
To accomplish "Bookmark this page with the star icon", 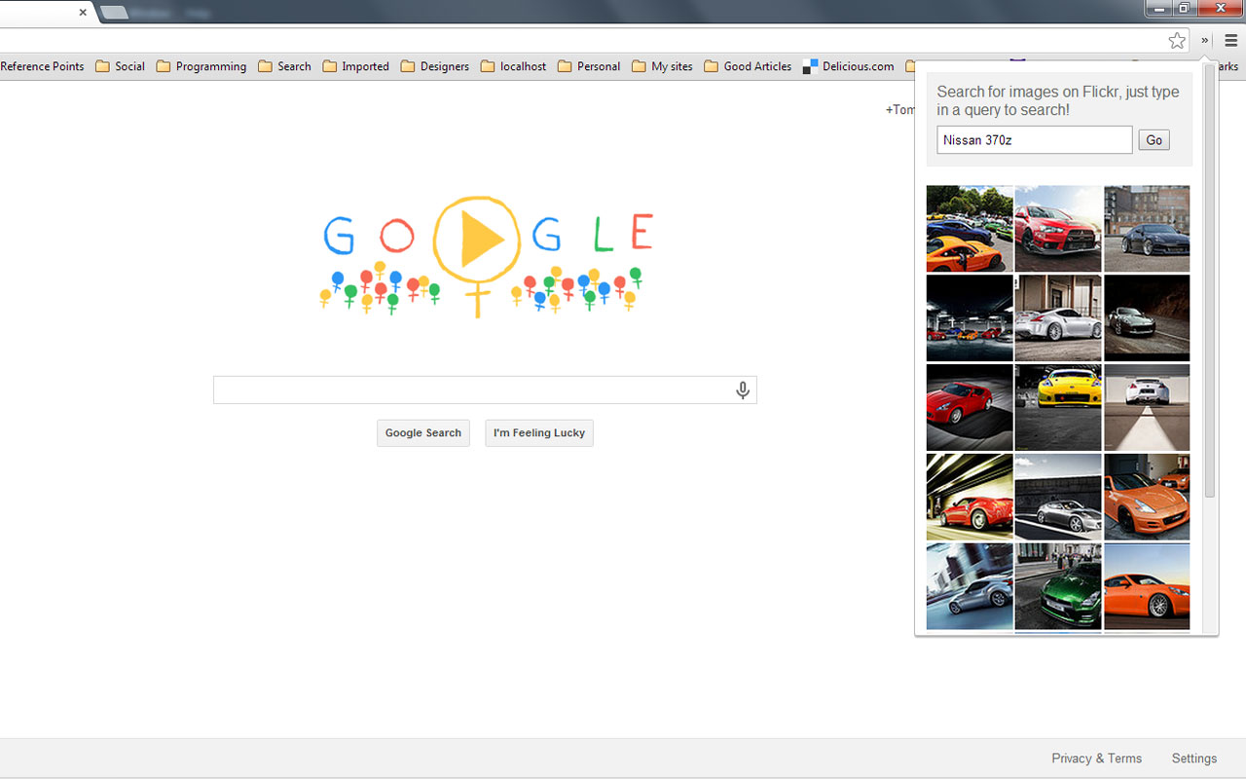I will tap(1177, 41).
